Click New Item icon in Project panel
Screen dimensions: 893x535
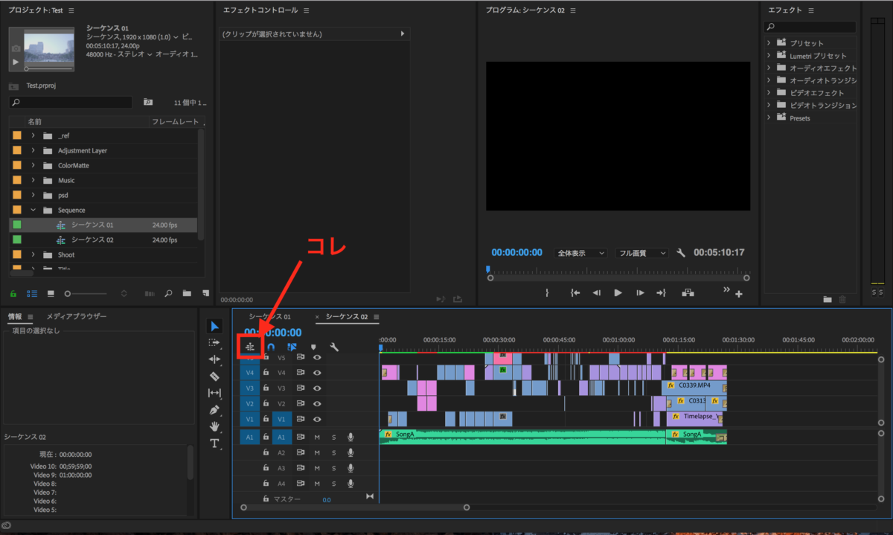tap(205, 293)
